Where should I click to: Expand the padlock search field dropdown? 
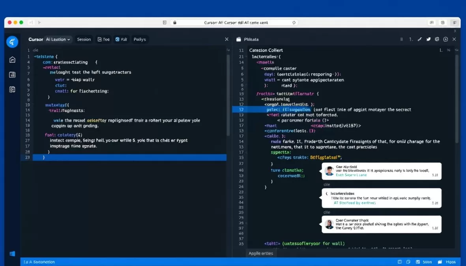[x=294, y=22]
